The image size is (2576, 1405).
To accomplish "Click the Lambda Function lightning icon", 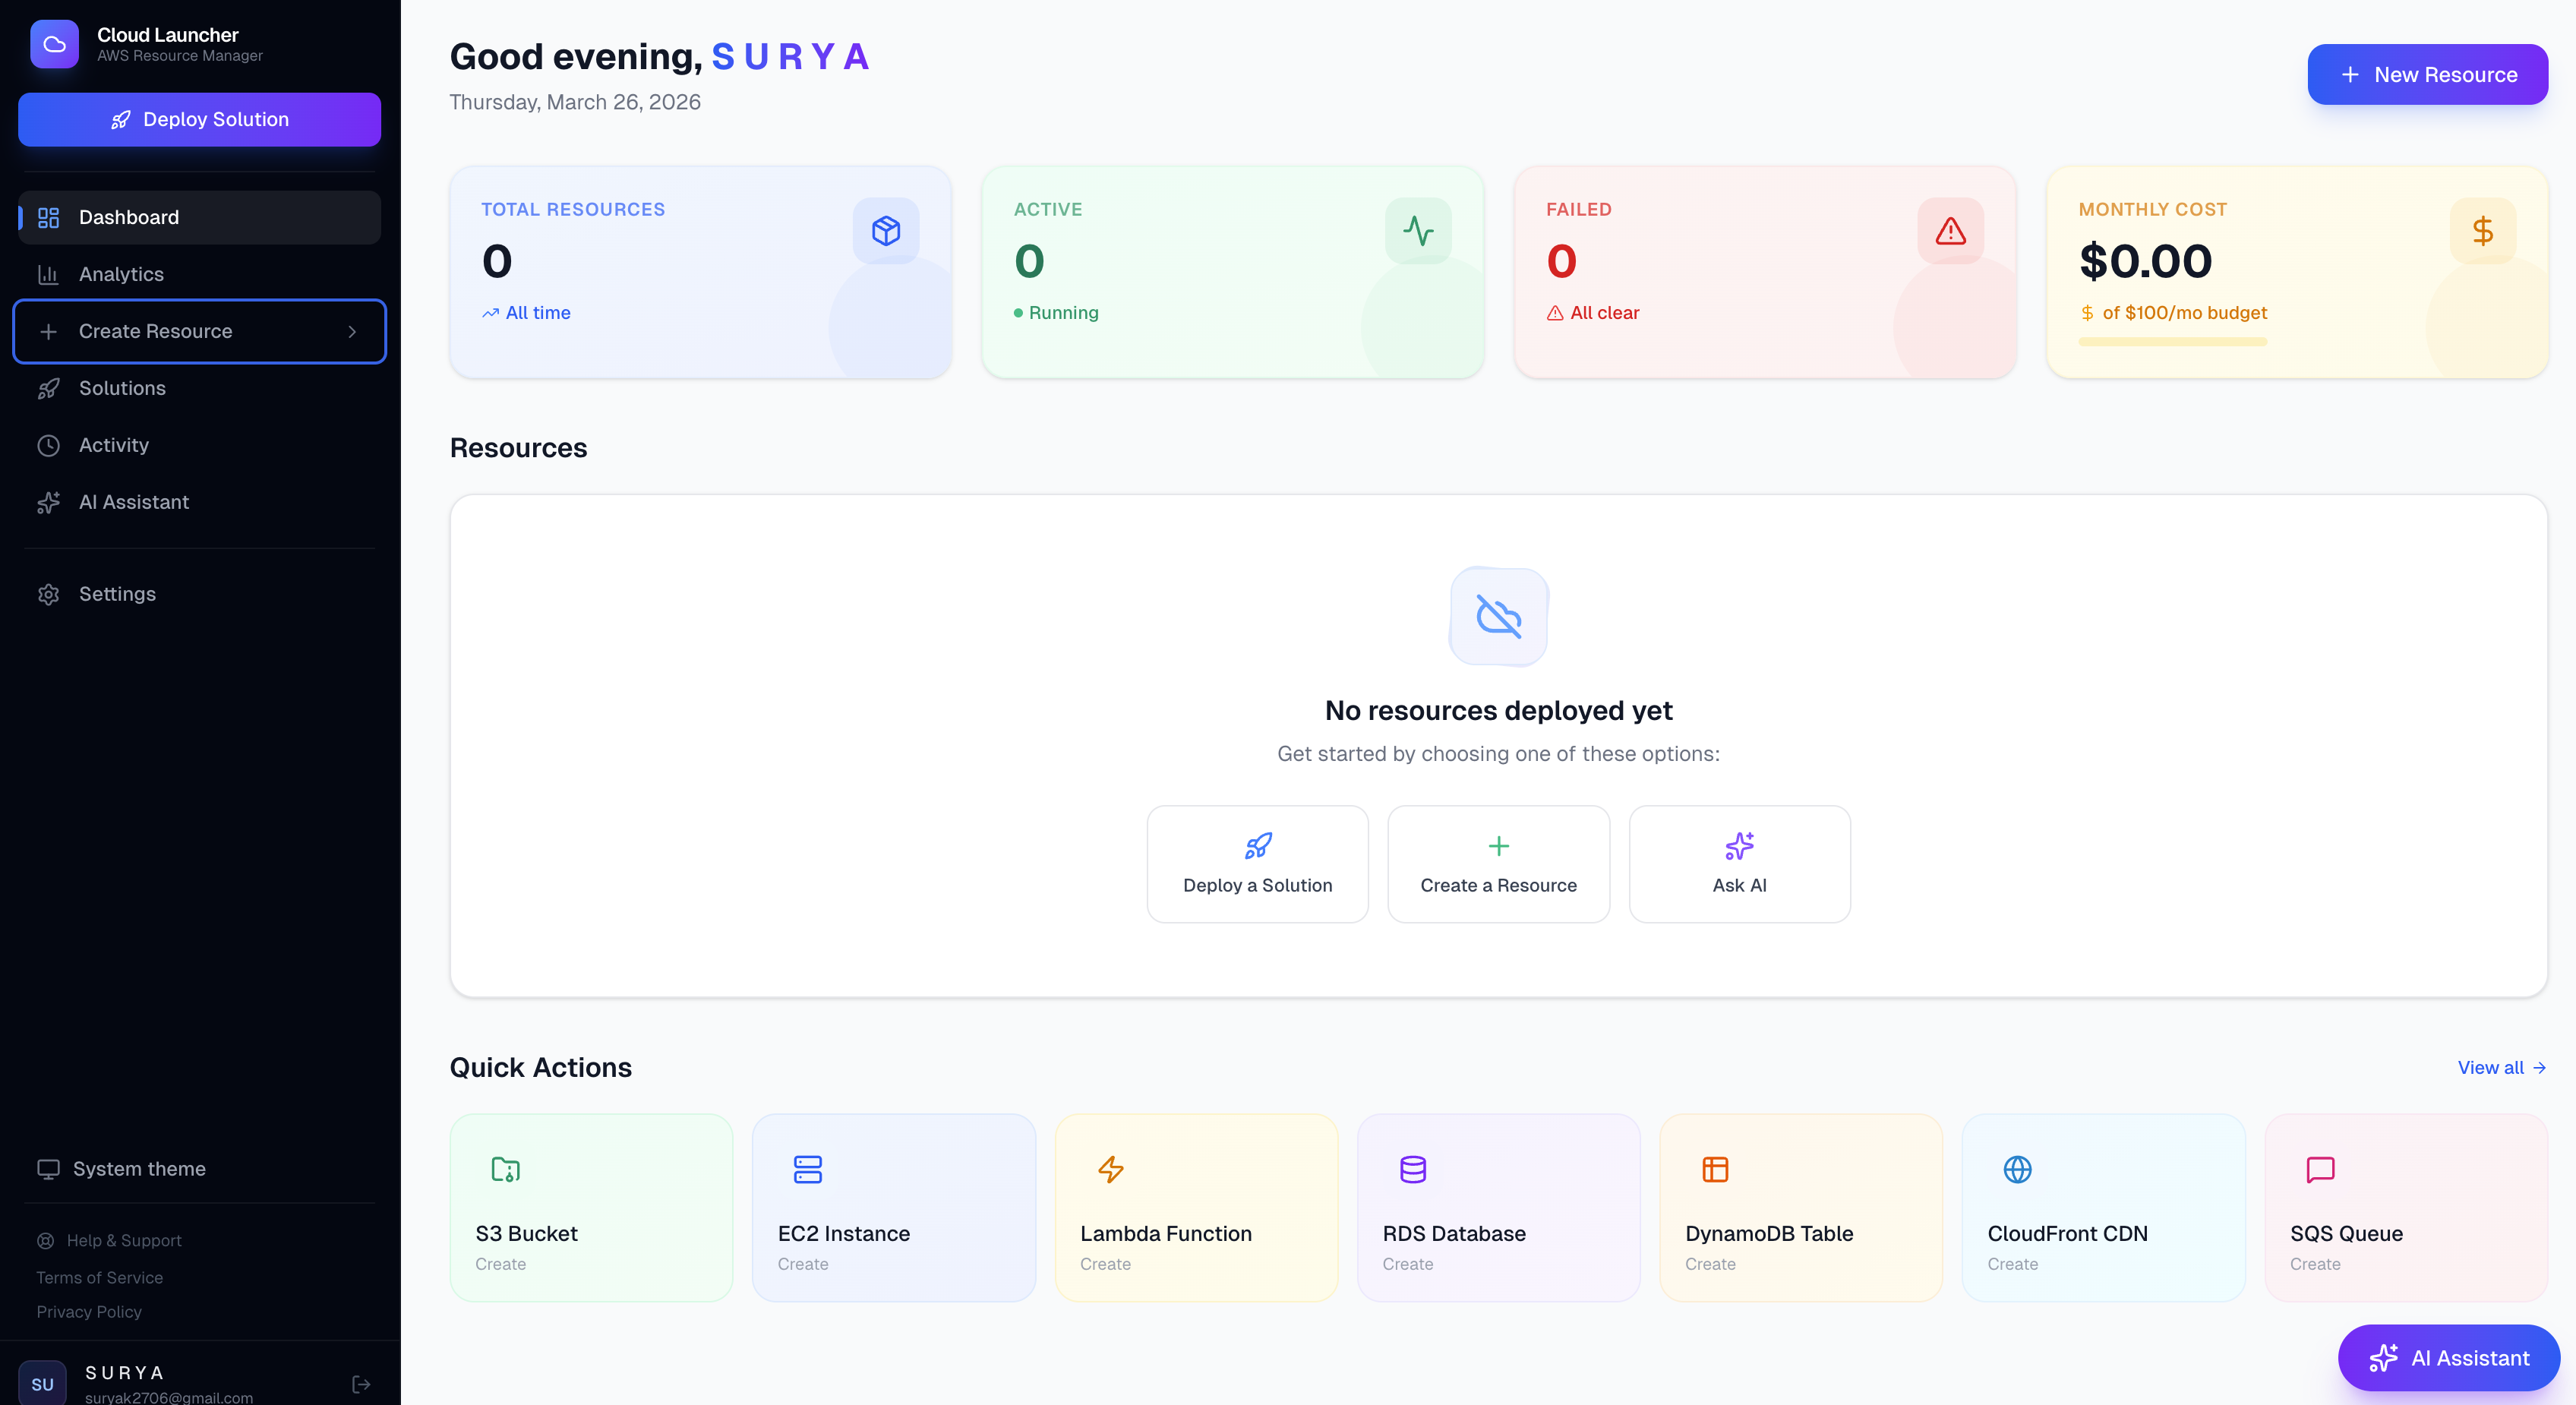I will 1110,1169.
